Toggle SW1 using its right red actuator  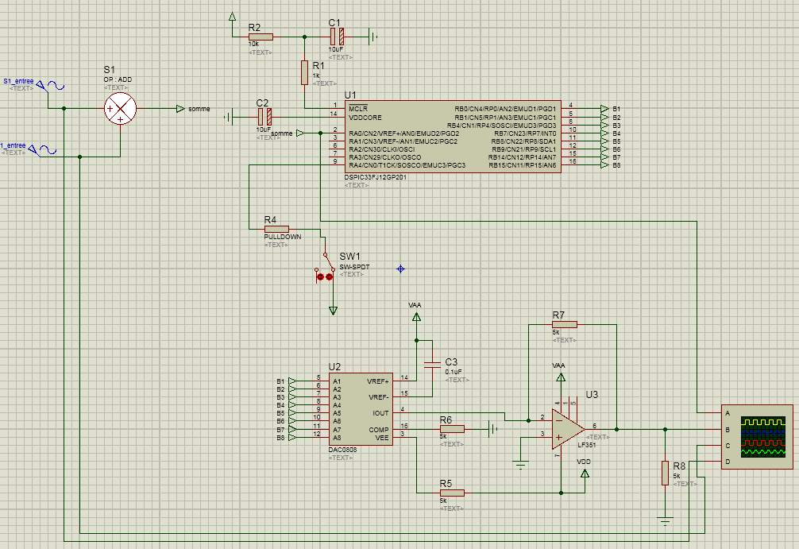coord(329,276)
